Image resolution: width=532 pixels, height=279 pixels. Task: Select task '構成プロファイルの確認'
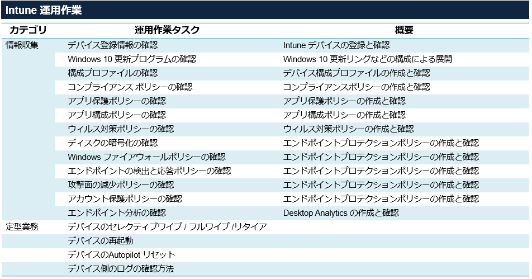coord(113,73)
